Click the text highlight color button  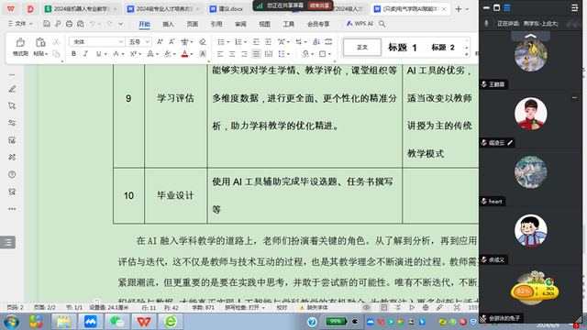point(168,54)
